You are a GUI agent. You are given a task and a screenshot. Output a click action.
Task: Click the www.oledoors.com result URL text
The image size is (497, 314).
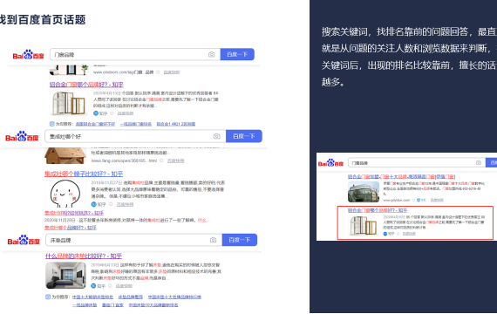click(x=123, y=72)
